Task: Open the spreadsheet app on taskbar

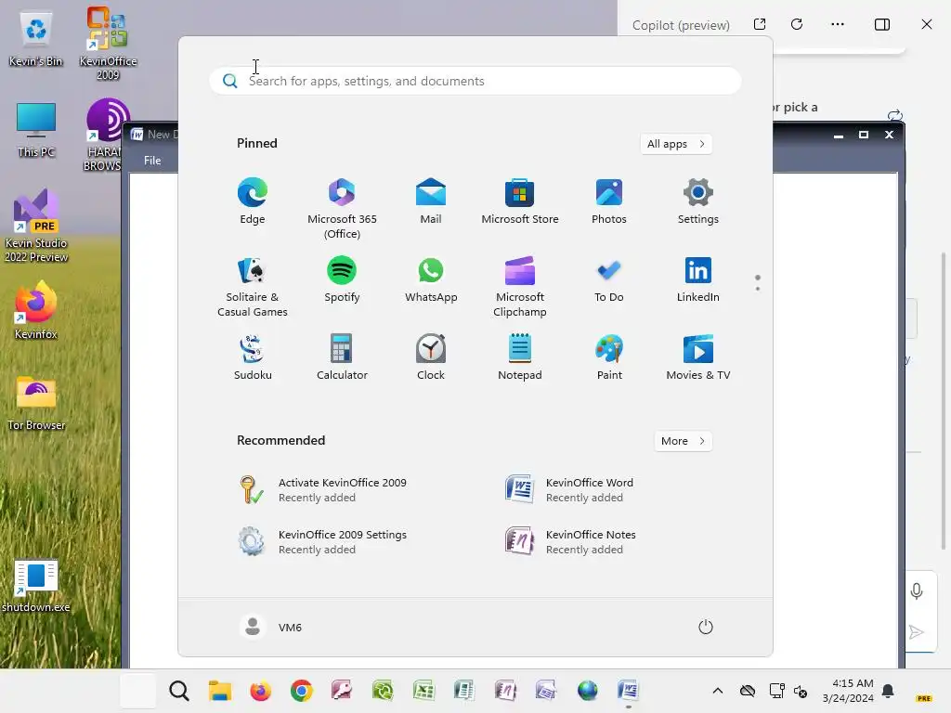Action: [x=423, y=691]
